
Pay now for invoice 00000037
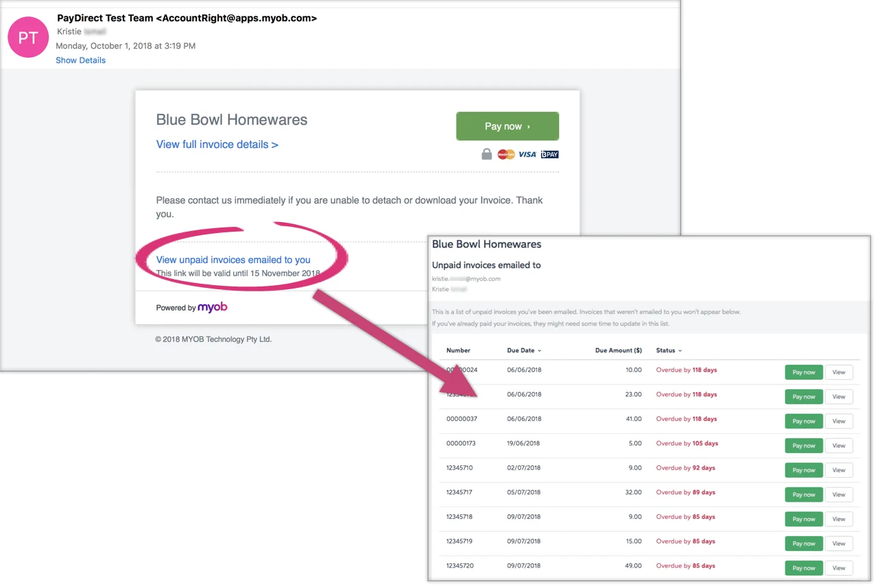[804, 421]
